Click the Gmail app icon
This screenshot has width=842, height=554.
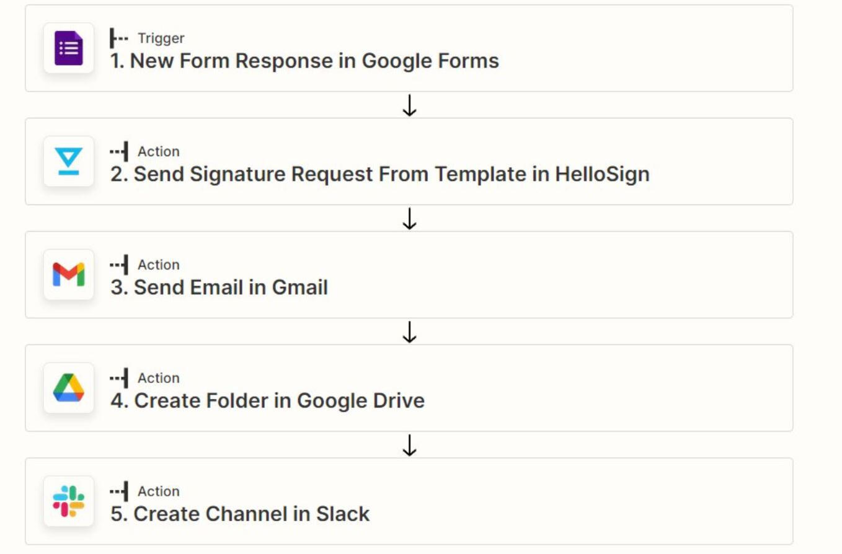[x=68, y=275]
